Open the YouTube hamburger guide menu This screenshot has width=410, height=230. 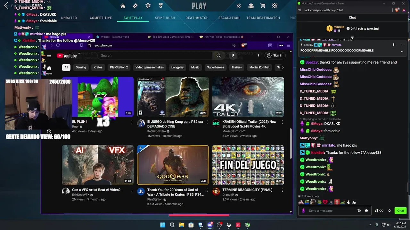pos(49,56)
